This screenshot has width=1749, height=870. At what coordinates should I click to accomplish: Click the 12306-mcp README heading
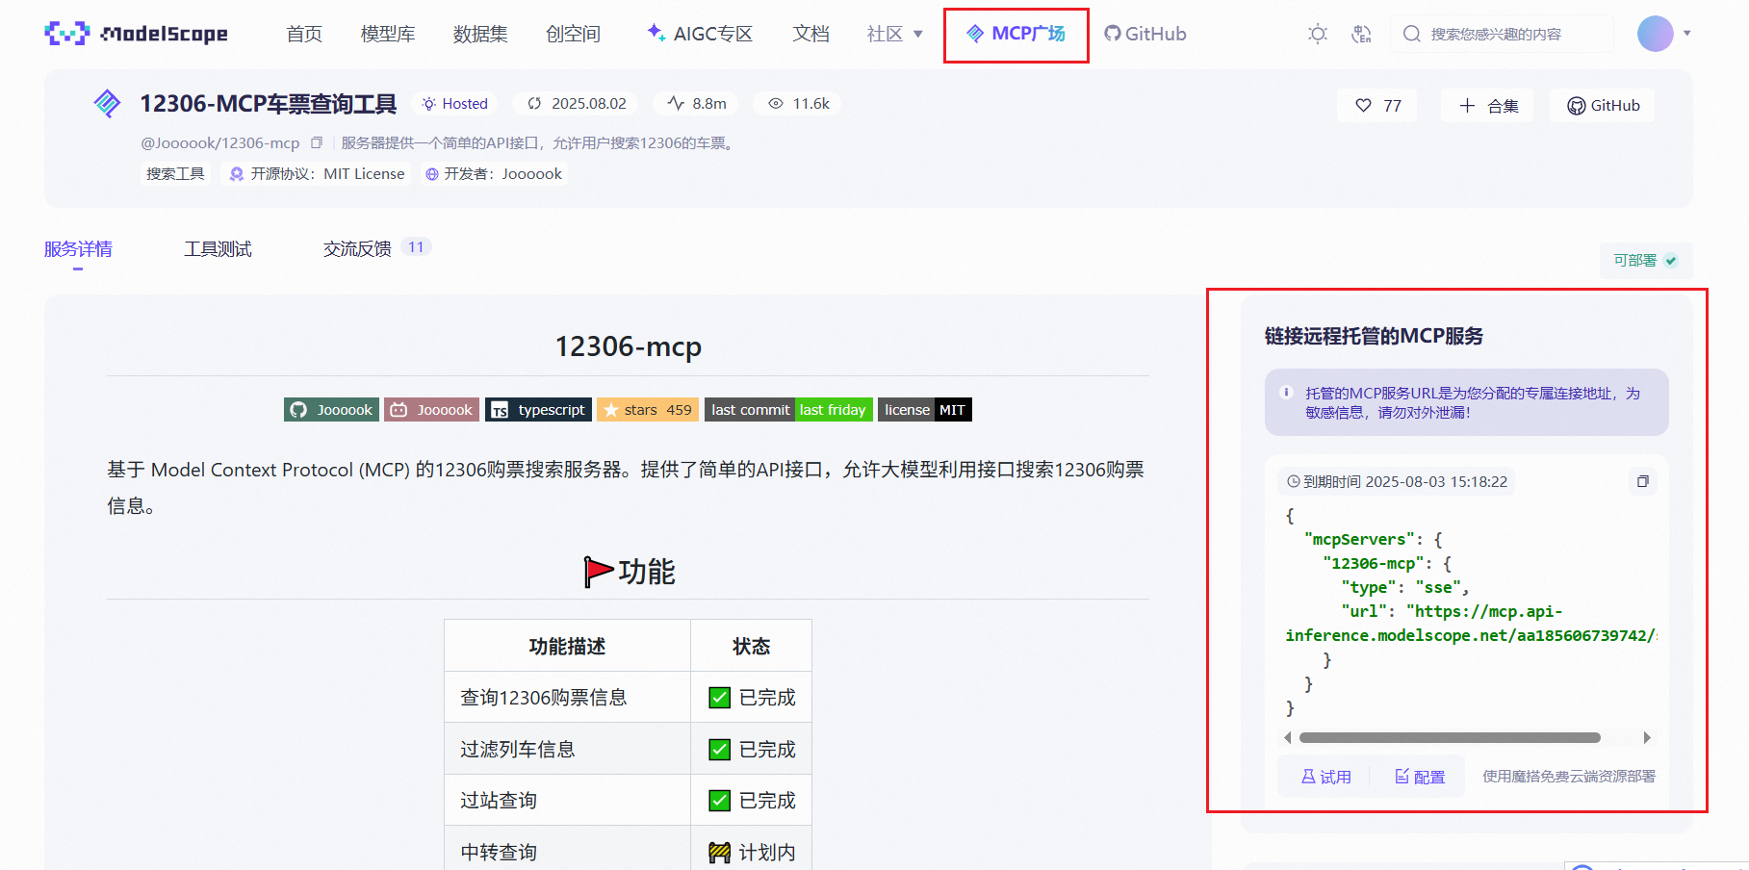point(628,346)
